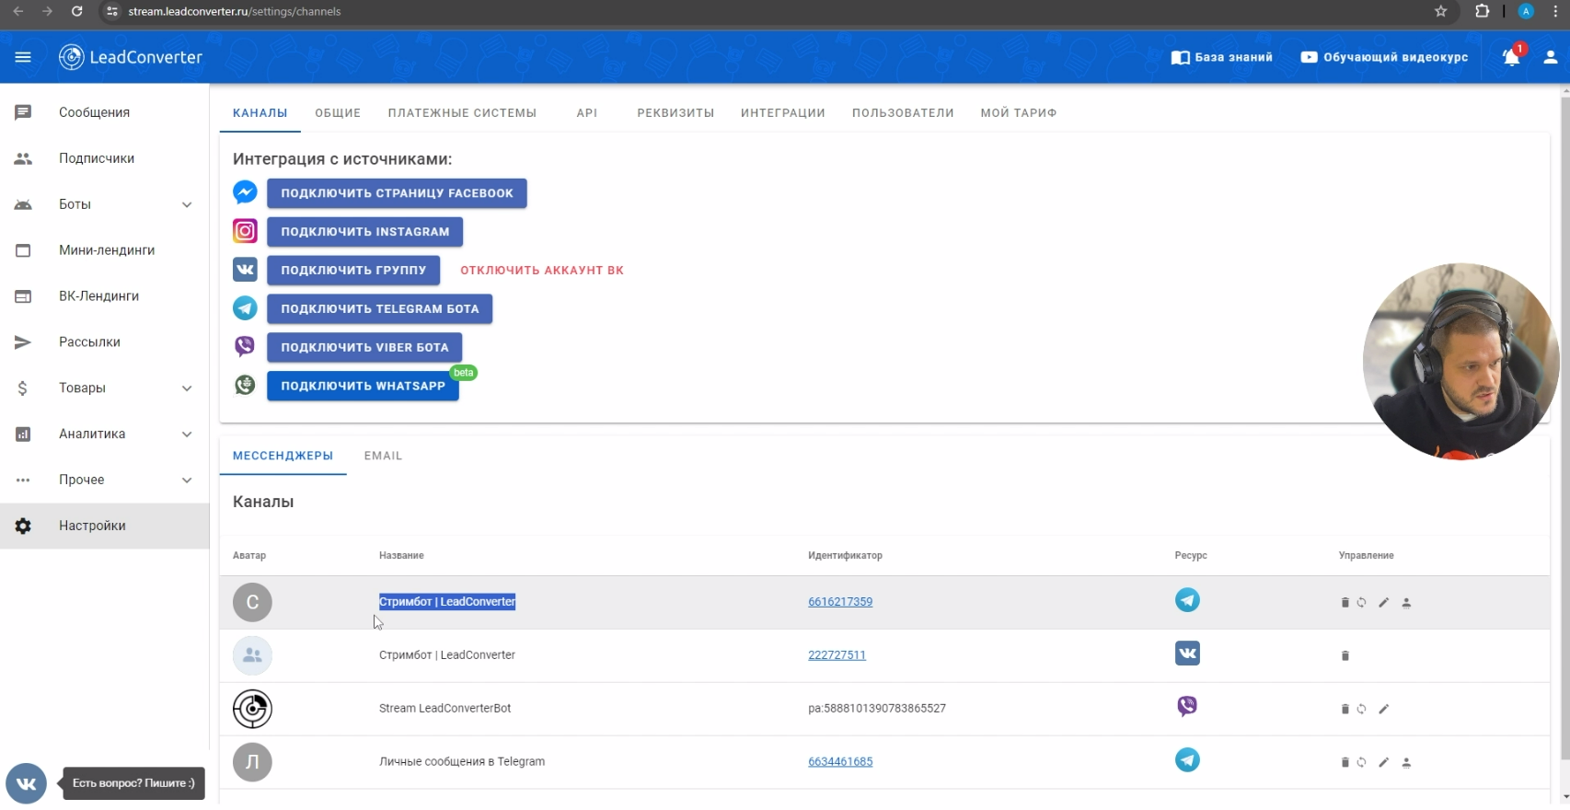Click Подключить страницу Facebook button
This screenshot has height=810, width=1570.
click(x=397, y=193)
